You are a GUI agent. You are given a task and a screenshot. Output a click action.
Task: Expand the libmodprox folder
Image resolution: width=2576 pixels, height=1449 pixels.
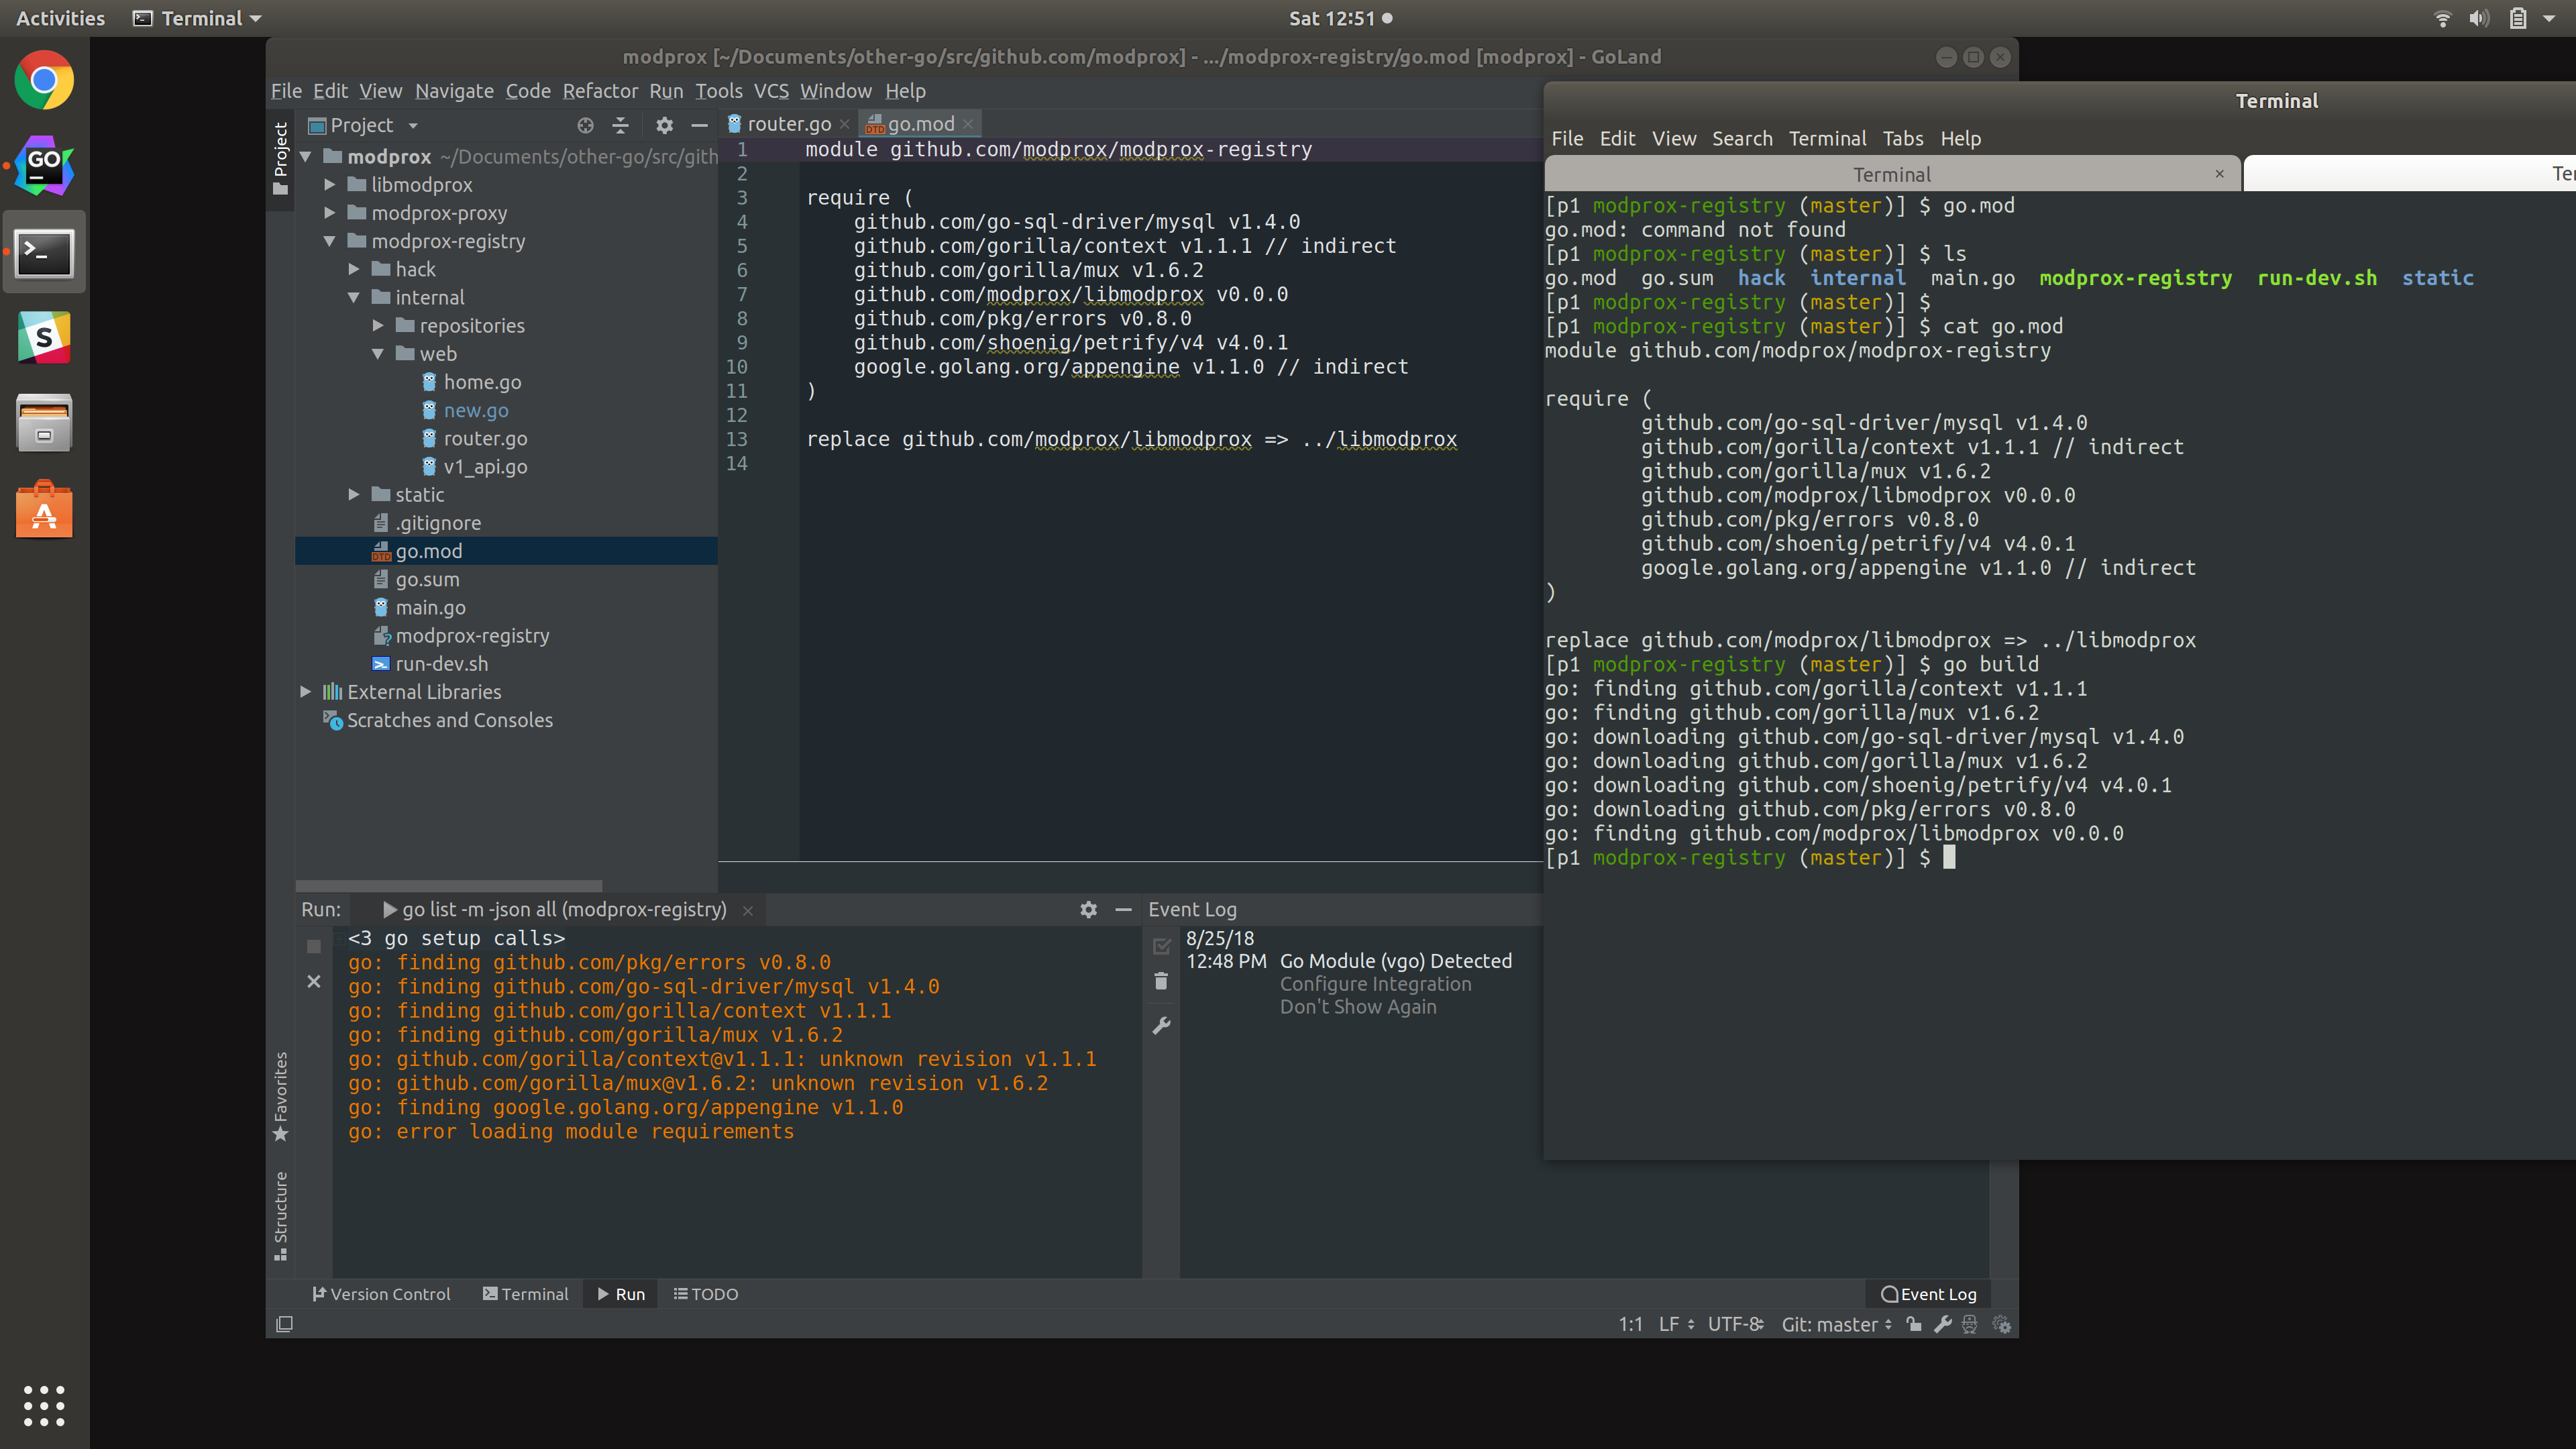(x=330, y=184)
